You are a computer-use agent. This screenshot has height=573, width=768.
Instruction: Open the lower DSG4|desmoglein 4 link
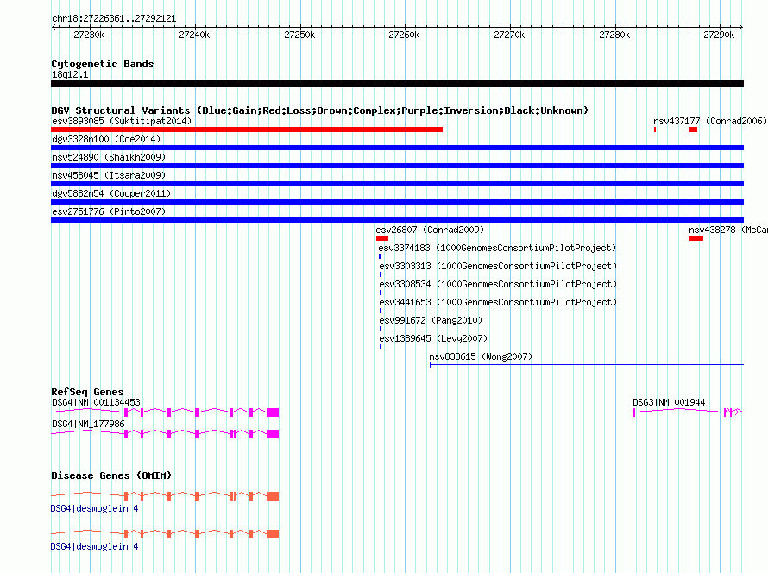coord(94,546)
